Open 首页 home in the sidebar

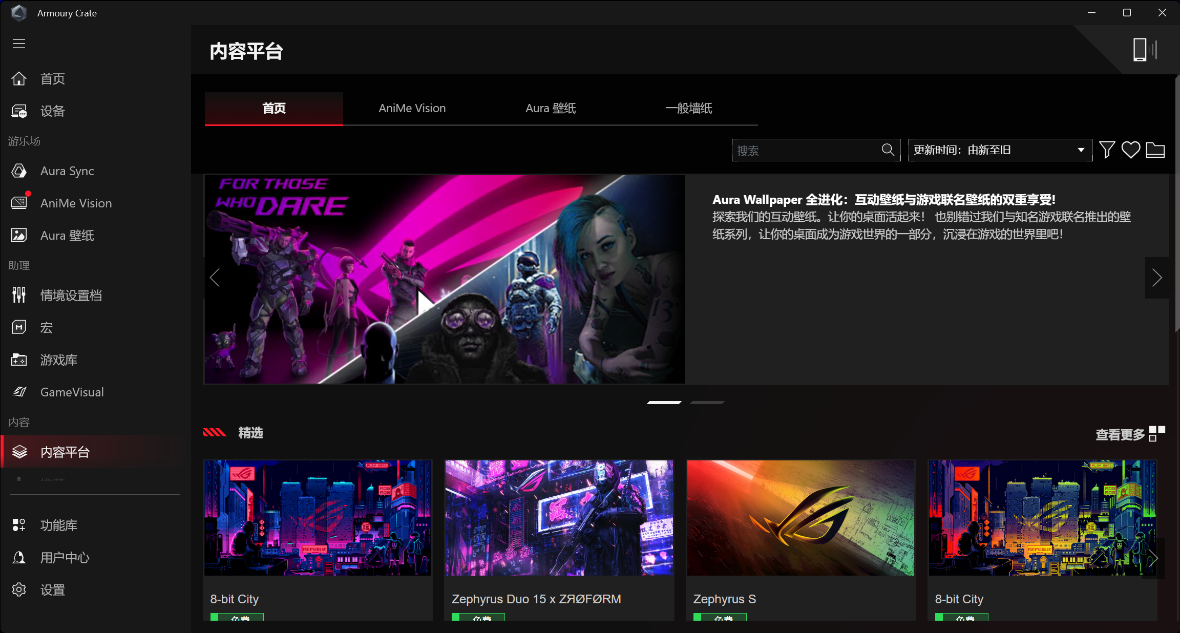pos(19,79)
